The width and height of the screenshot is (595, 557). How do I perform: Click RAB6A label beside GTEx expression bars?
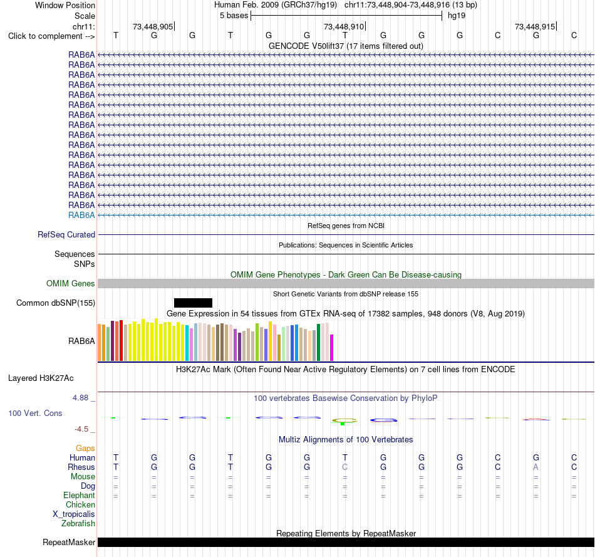pyautogui.click(x=81, y=341)
